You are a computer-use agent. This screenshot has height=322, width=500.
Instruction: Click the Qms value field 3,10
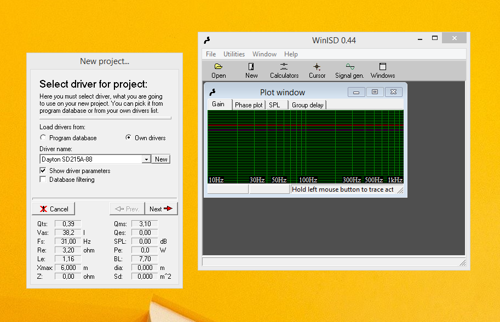click(145, 223)
